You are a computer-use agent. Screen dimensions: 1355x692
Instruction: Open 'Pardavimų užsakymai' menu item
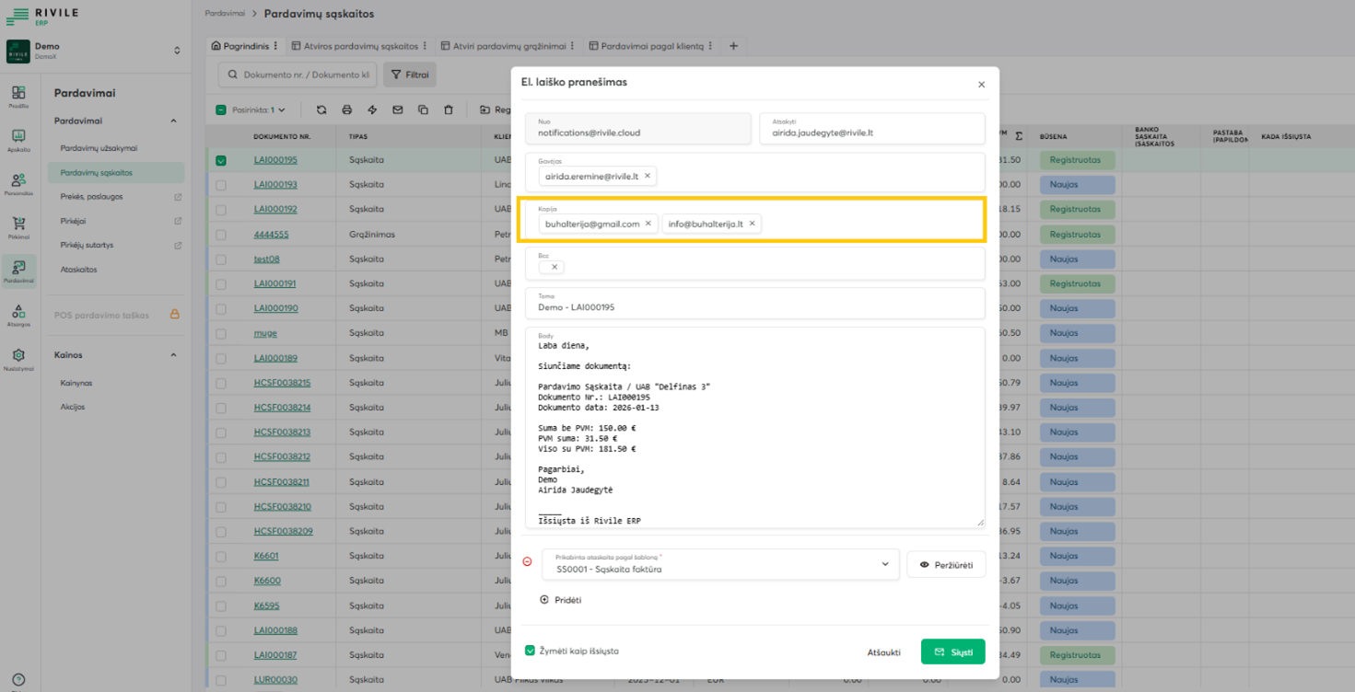pyautogui.click(x=99, y=148)
